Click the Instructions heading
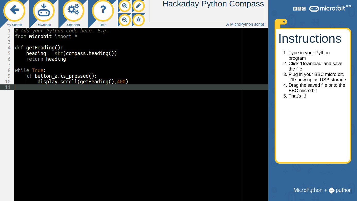The image size is (357, 201). tap(310, 39)
